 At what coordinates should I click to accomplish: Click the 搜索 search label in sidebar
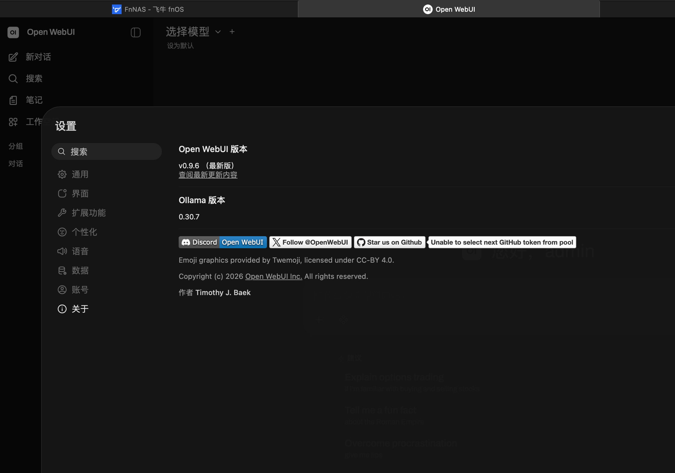click(34, 79)
